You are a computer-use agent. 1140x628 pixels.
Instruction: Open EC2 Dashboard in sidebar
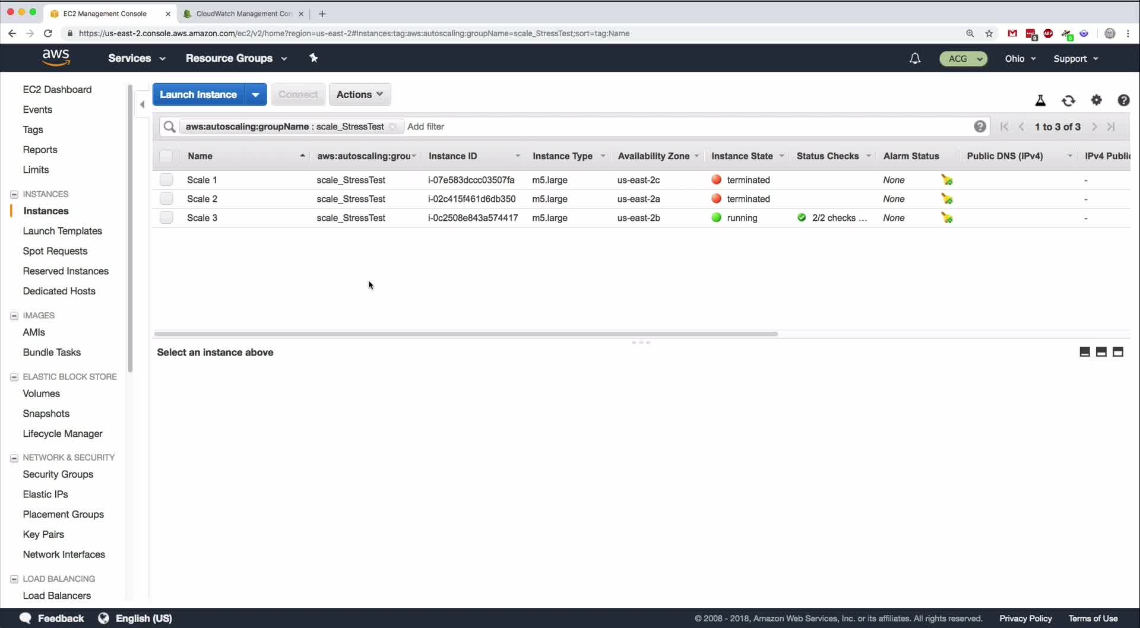pyautogui.click(x=57, y=89)
